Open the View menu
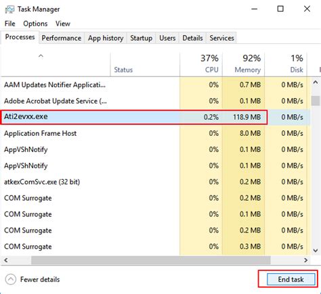The height and width of the screenshot is (294, 321). click(x=63, y=24)
